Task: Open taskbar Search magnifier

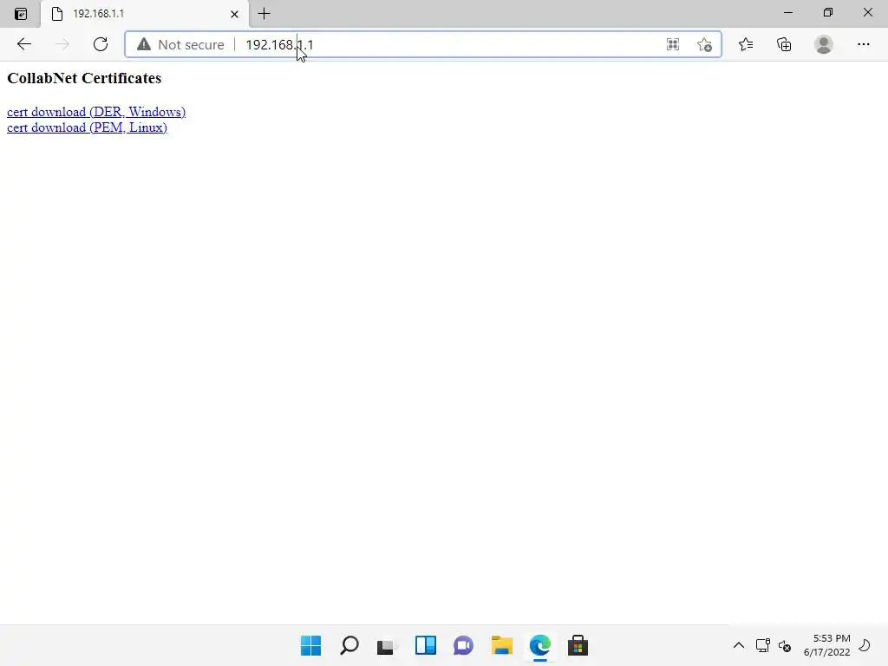Action: pyautogui.click(x=349, y=645)
